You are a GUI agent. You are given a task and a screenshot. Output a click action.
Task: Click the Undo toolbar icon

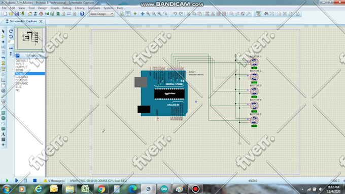click(x=175, y=14)
